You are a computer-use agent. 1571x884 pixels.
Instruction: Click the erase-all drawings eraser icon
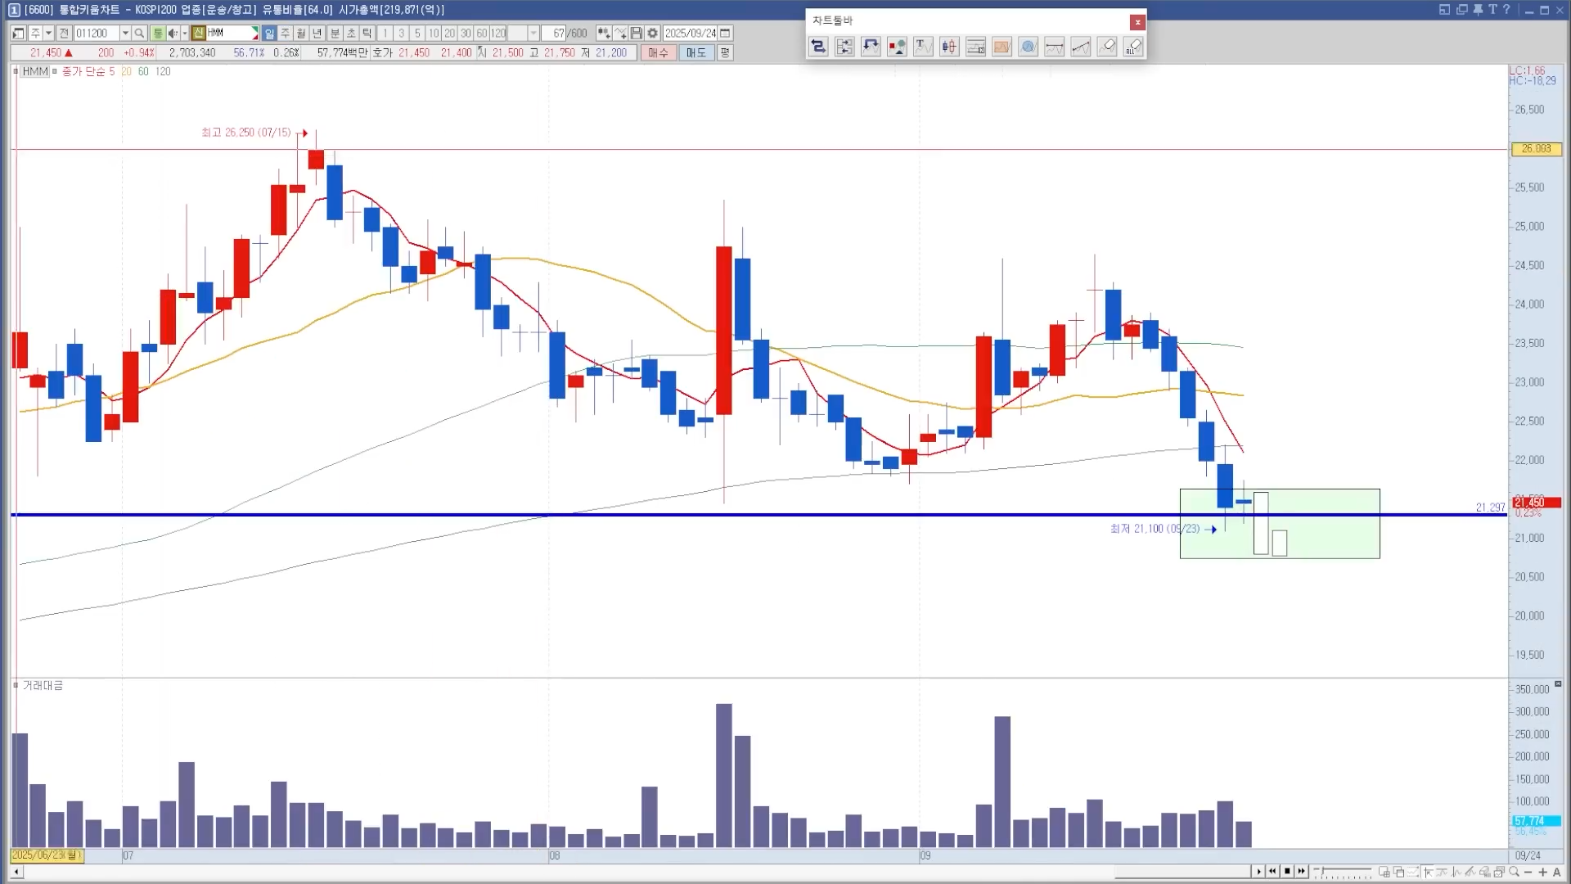pyautogui.click(x=1133, y=47)
